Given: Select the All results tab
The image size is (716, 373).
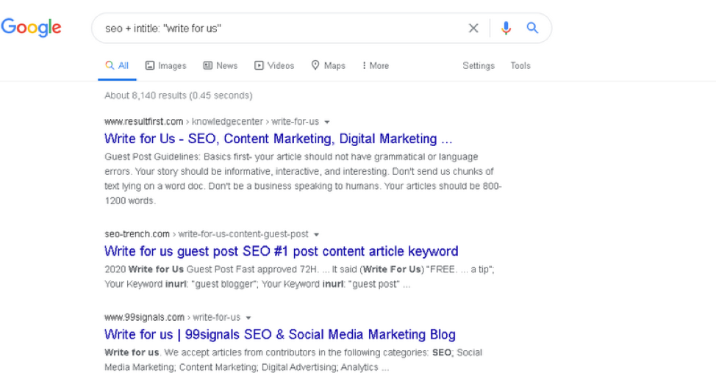Looking at the screenshot, I should (117, 66).
